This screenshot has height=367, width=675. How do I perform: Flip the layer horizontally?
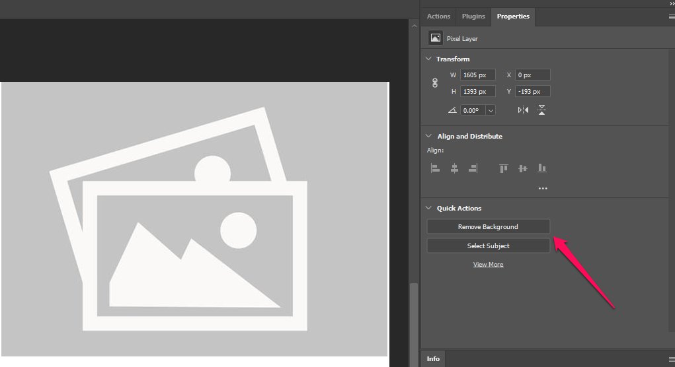coord(523,110)
